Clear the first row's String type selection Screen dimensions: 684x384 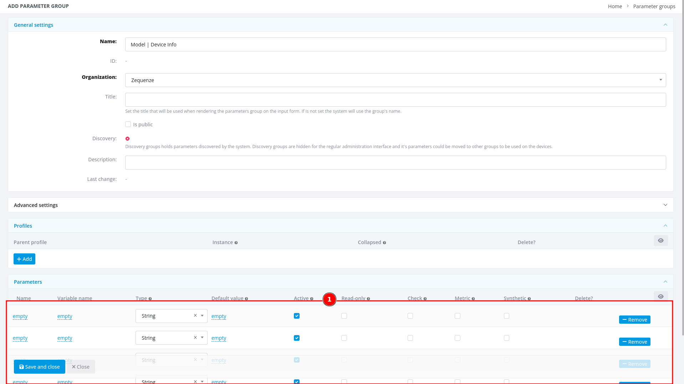pyautogui.click(x=195, y=315)
